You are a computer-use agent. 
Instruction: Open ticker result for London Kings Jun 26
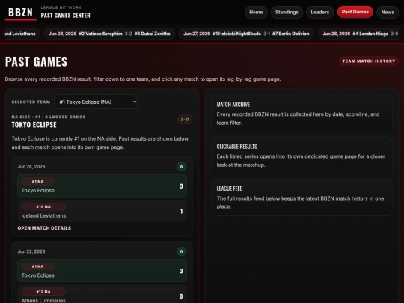tap(358, 34)
